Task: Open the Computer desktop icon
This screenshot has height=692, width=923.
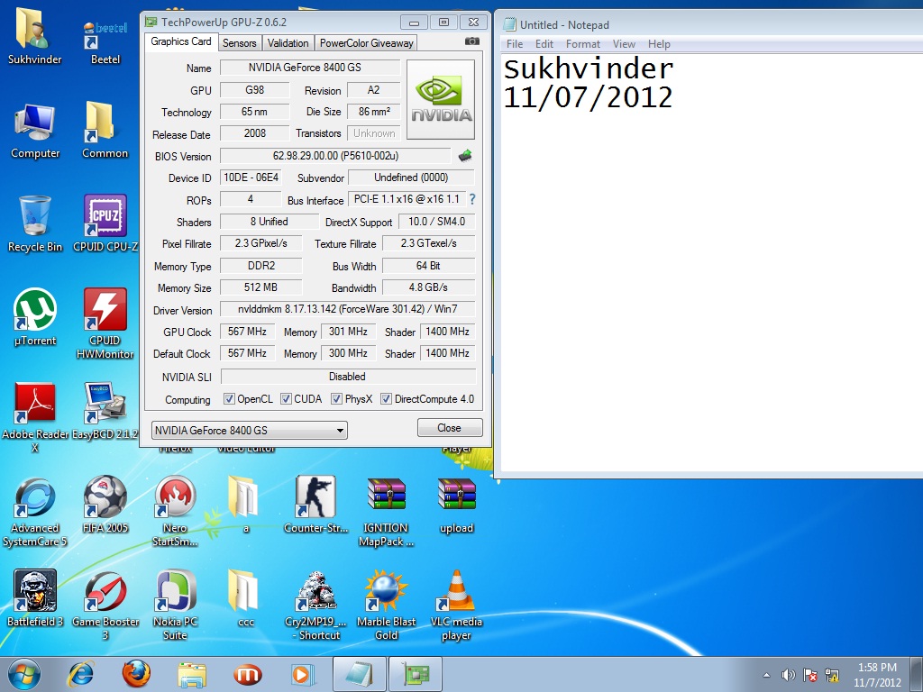Action: coord(35,131)
